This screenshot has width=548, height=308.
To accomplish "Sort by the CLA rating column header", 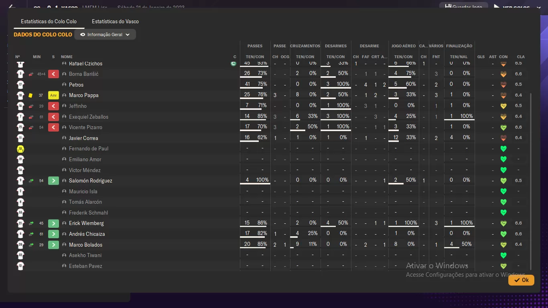I will 520,57.
